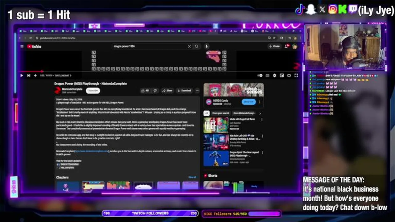Click View all chapters link

(x=192, y=177)
